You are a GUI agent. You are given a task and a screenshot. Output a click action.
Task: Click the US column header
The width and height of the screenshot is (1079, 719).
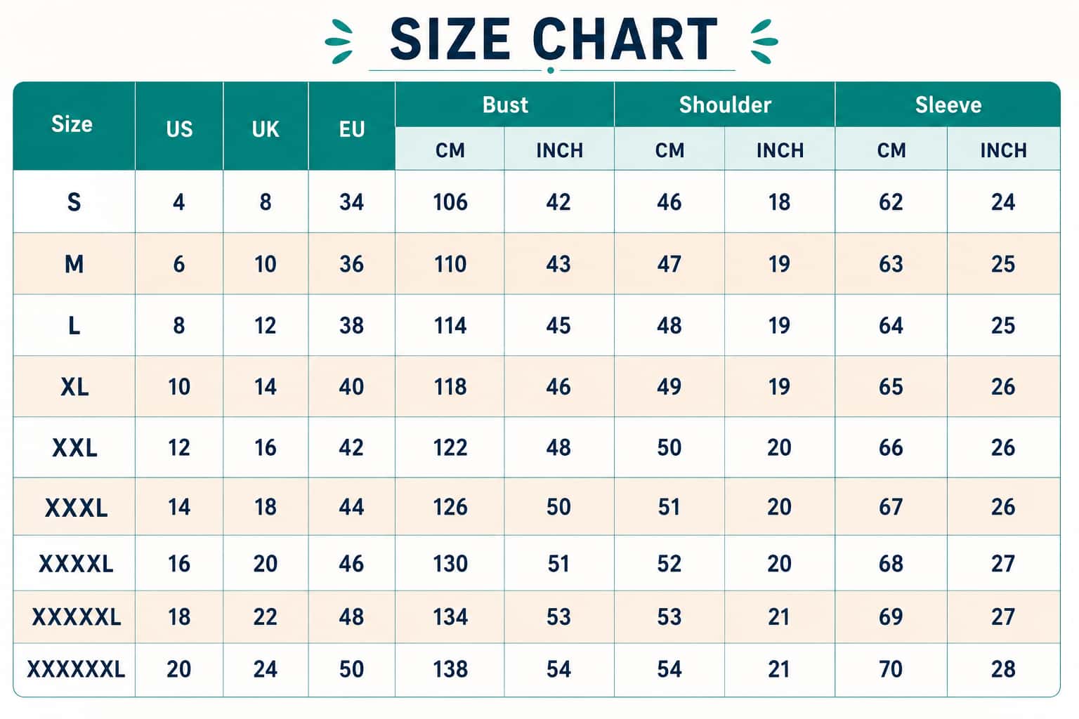(x=179, y=129)
